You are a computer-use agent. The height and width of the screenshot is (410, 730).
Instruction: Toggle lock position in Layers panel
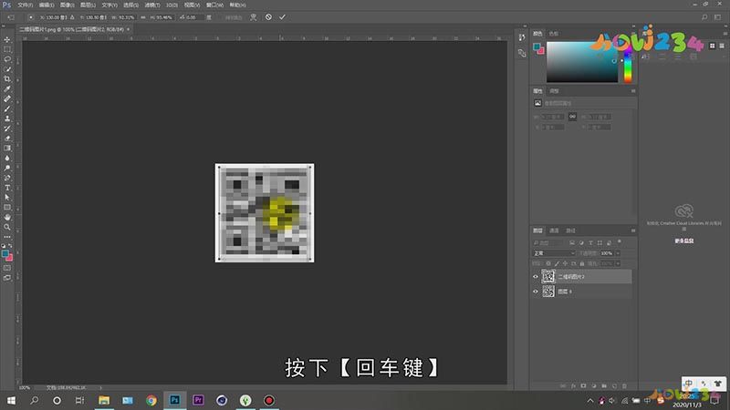[x=565, y=263]
